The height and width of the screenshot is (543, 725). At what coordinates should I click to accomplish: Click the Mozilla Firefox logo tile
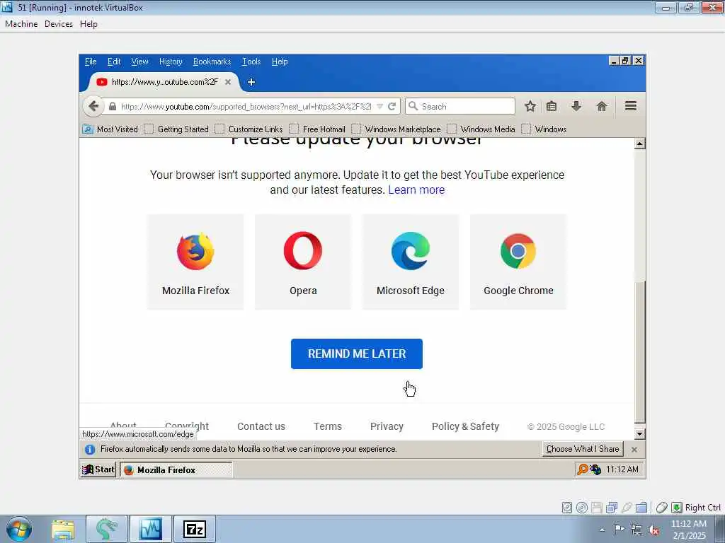pos(195,262)
